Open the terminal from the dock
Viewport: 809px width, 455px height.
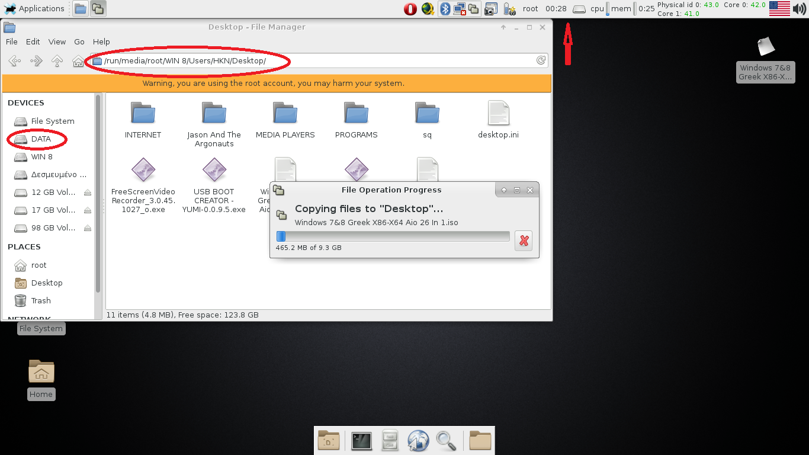361,441
